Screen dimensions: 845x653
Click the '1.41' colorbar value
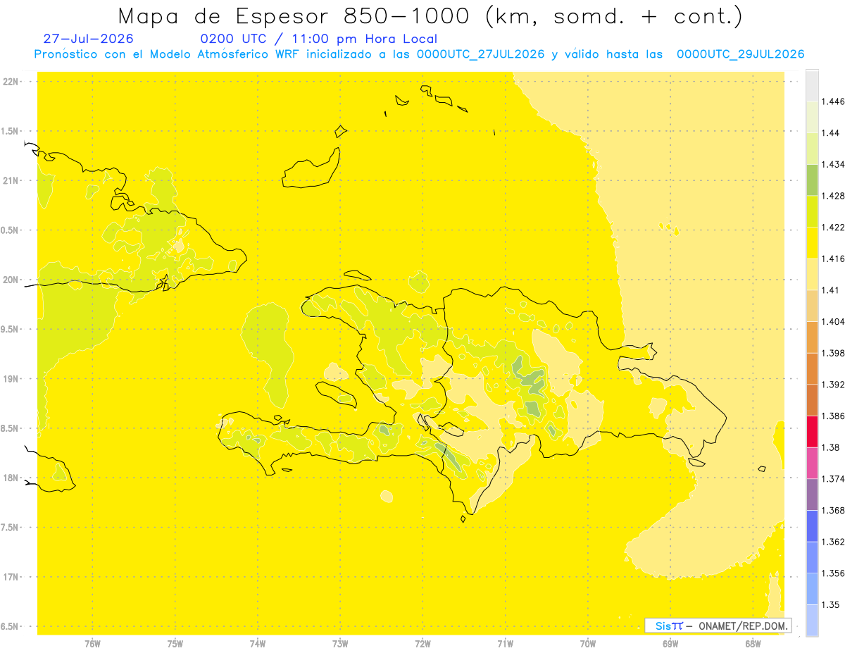(x=831, y=290)
